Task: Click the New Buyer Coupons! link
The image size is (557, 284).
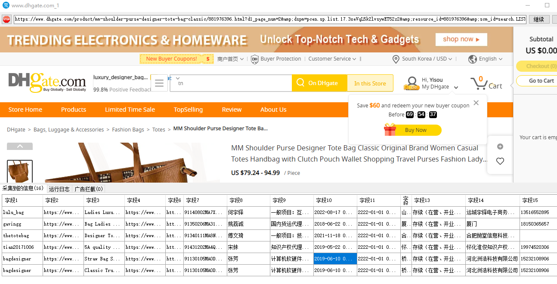Action: click(176, 59)
